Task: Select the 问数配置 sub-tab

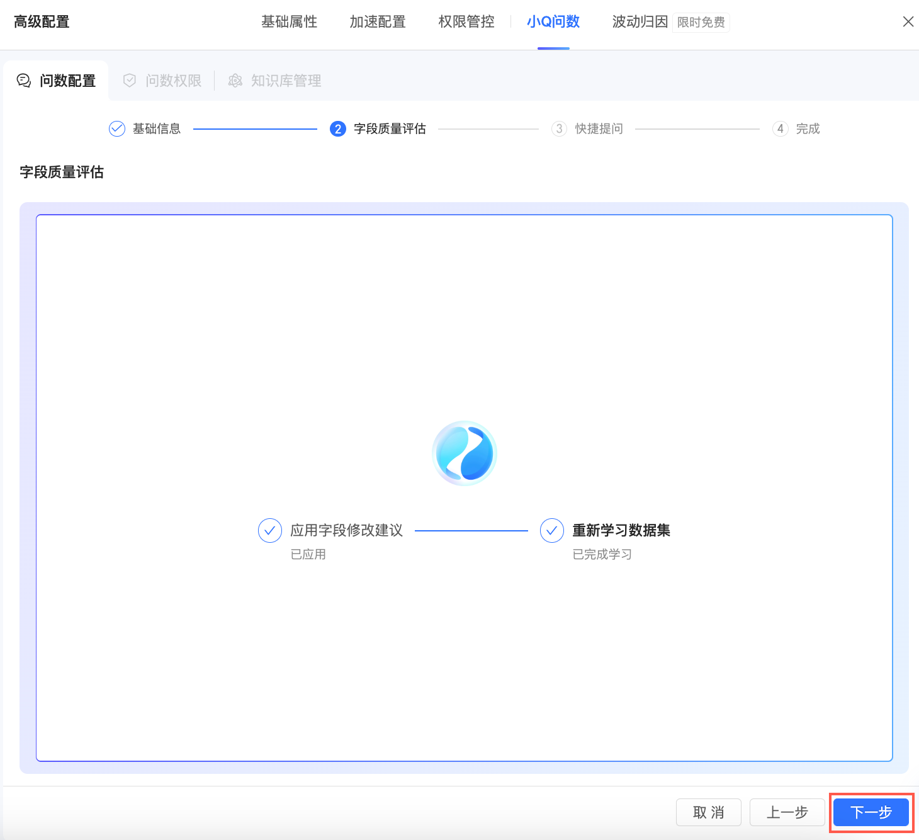Action: [x=56, y=81]
